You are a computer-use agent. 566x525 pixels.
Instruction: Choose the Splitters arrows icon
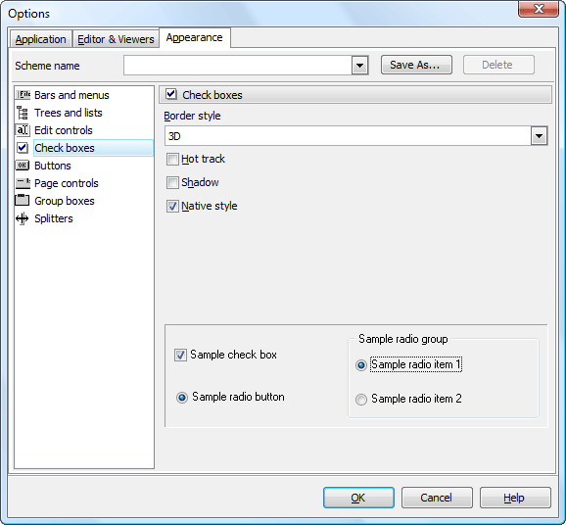coord(23,218)
